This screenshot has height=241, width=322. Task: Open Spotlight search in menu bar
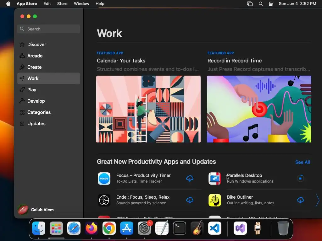click(x=261, y=4)
